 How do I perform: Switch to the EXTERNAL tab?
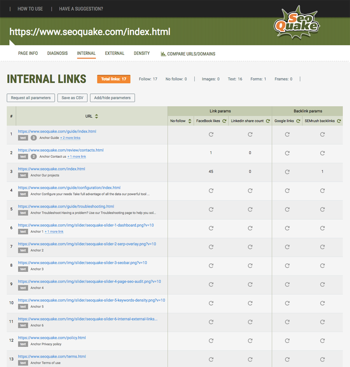click(115, 54)
